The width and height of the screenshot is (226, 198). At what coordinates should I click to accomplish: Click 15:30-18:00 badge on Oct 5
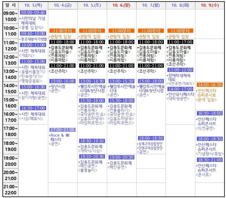point(92,101)
